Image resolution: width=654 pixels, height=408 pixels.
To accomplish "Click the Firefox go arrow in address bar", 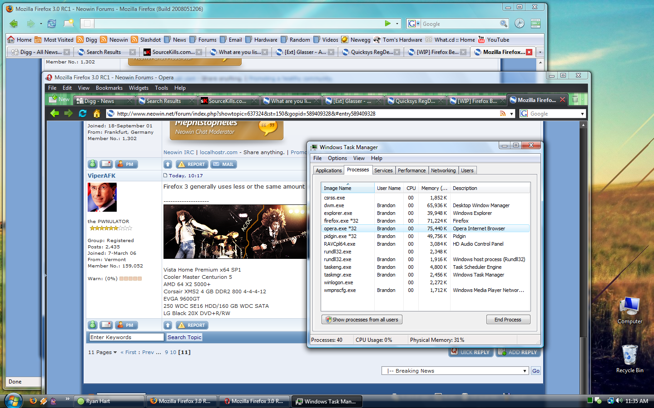I will pyautogui.click(x=387, y=24).
